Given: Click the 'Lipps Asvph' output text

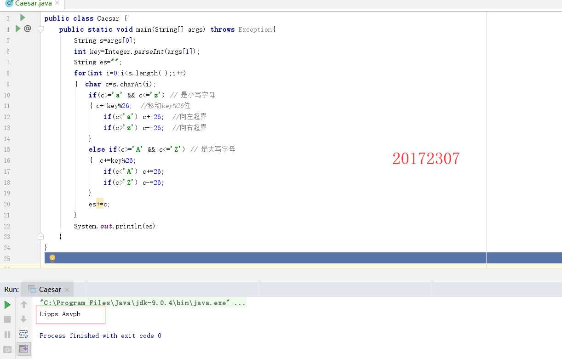Looking at the screenshot, I should 60,314.
